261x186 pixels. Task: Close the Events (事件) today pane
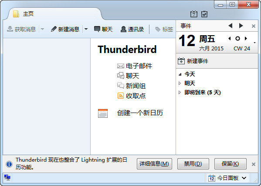coord(254,26)
